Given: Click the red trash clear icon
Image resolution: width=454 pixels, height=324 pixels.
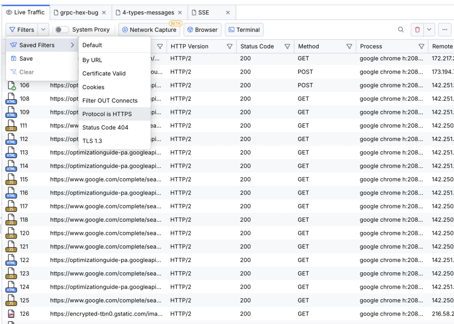Looking at the screenshot, I should (x=417, y=30).
